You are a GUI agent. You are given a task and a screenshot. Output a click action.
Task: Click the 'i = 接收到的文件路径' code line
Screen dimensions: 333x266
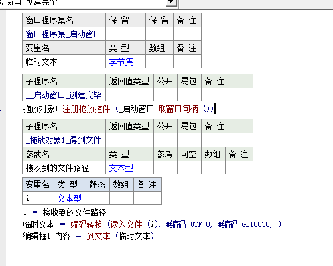click(64, 212)
